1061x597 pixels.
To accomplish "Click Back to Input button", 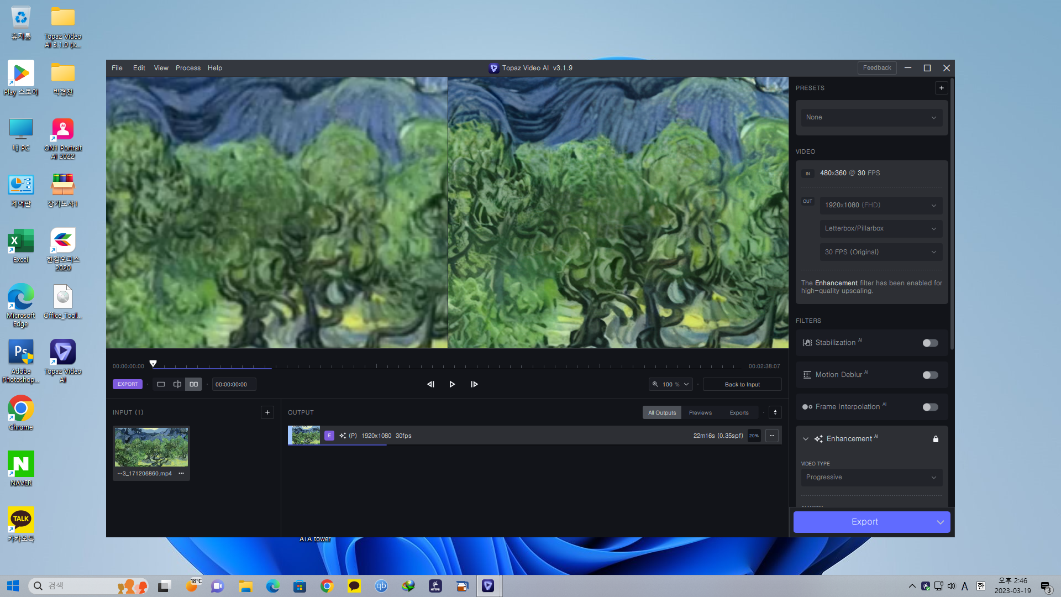I will [742, 384].
